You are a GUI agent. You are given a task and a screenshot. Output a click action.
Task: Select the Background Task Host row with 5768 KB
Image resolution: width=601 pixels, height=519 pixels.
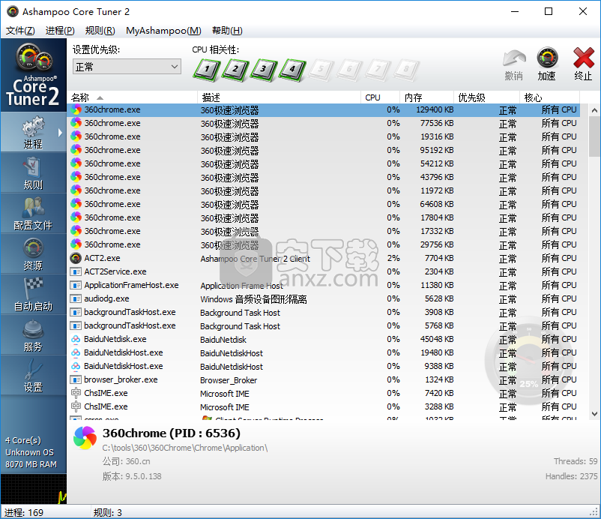324,325
